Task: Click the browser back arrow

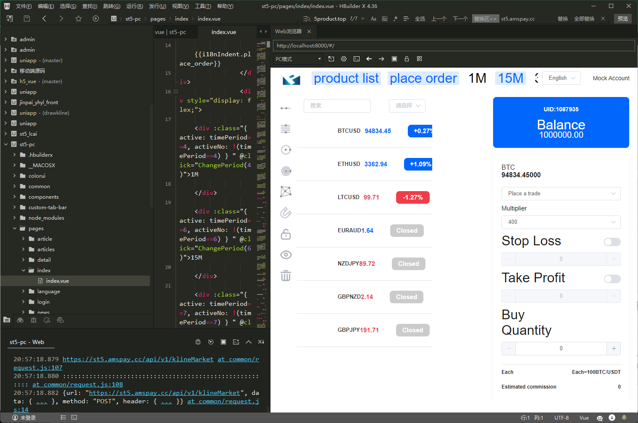Action: (x=369, y=59)
